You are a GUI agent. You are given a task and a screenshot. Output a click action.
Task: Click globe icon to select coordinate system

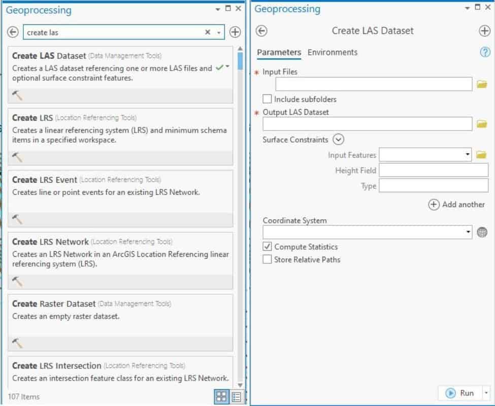[482, 232]
